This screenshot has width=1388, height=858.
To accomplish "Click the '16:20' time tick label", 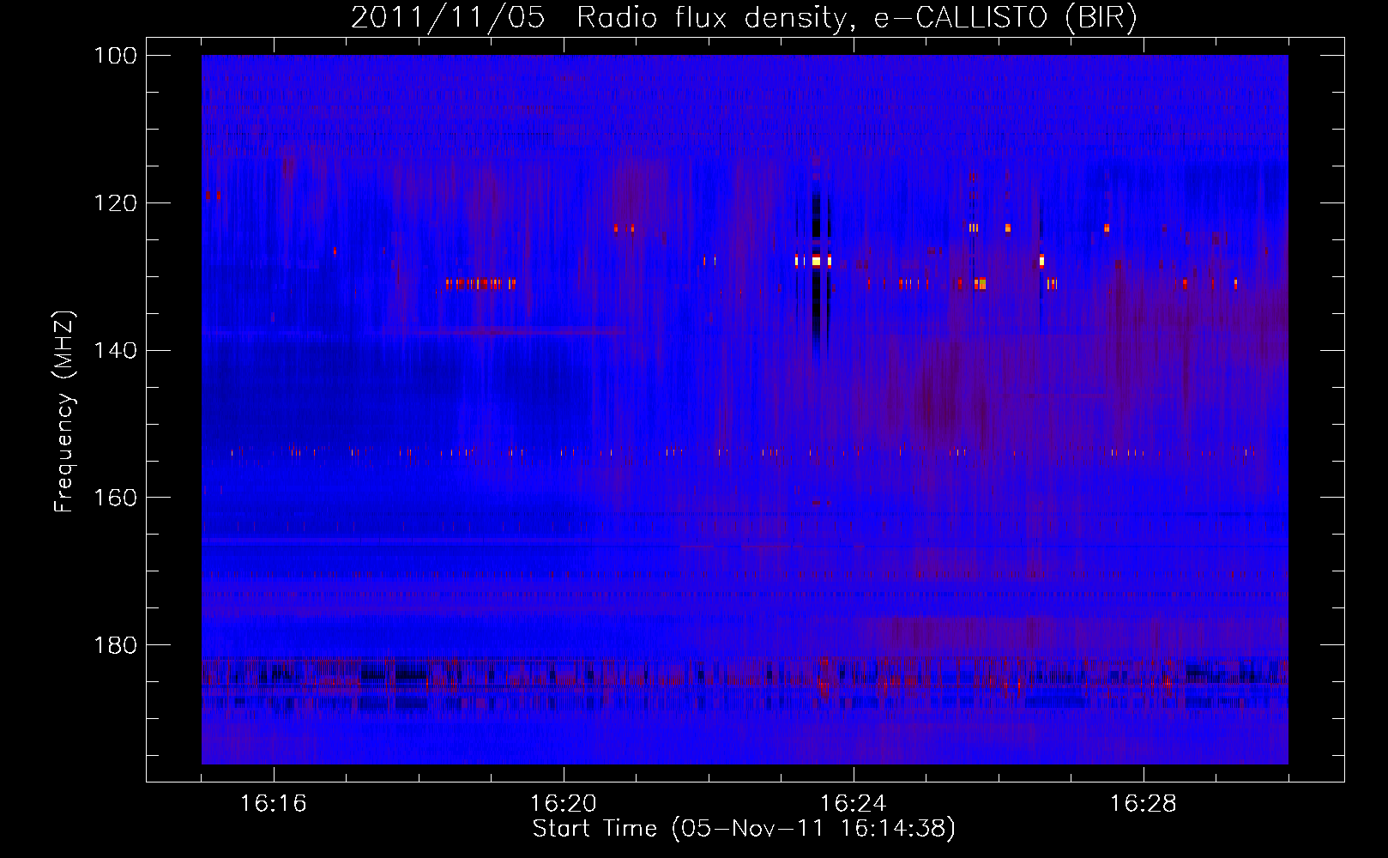I will coord(564,804).
